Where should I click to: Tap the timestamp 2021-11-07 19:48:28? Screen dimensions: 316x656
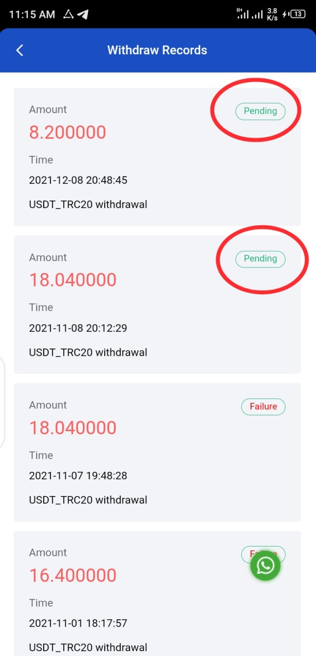click(x=78, y=476)
